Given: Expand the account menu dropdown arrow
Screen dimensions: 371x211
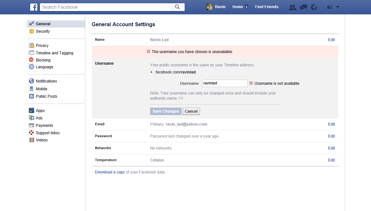Looking at the screenshot, I should (338, 7).
